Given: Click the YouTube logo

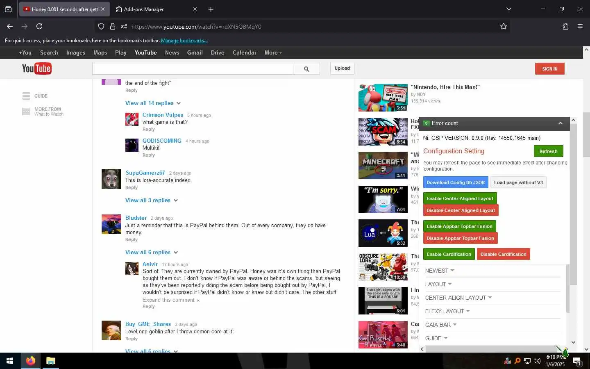Looking at the screenshot, I should pyautogui.click(x=36, y=68).
